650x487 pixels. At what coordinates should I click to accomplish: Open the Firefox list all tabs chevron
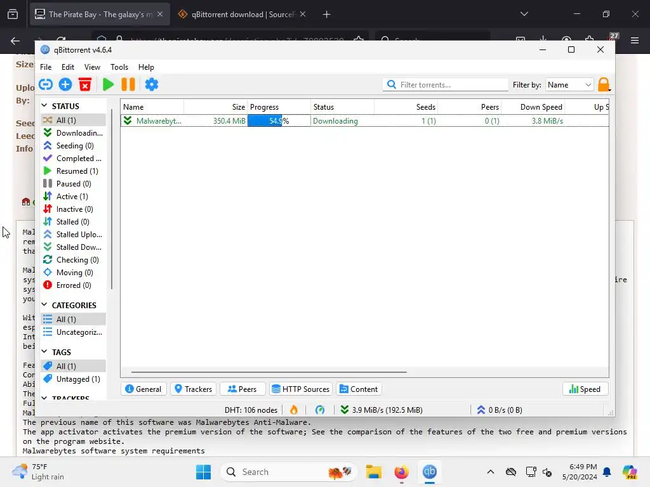pos(524,14)
